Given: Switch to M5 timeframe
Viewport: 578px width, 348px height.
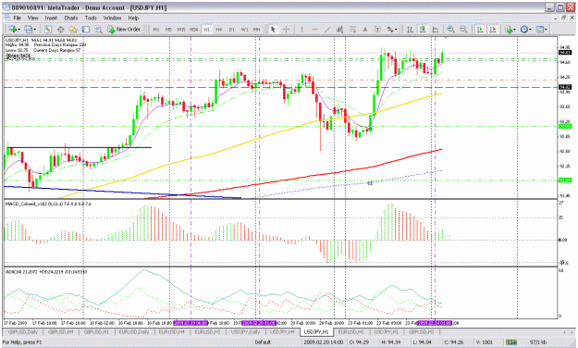Looking at the screenshot, I should (168, 29).
